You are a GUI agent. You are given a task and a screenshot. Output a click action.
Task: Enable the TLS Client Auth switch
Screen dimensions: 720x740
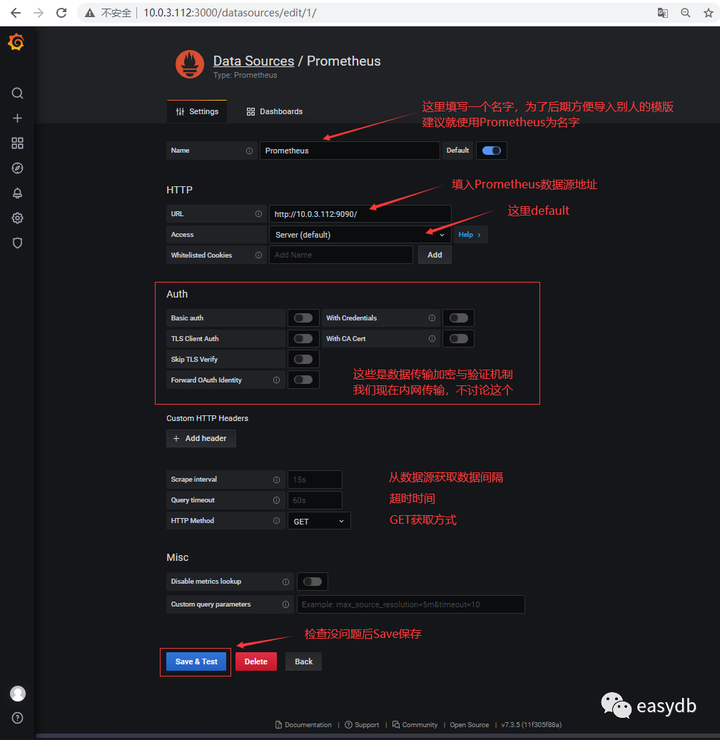point(303,339)
